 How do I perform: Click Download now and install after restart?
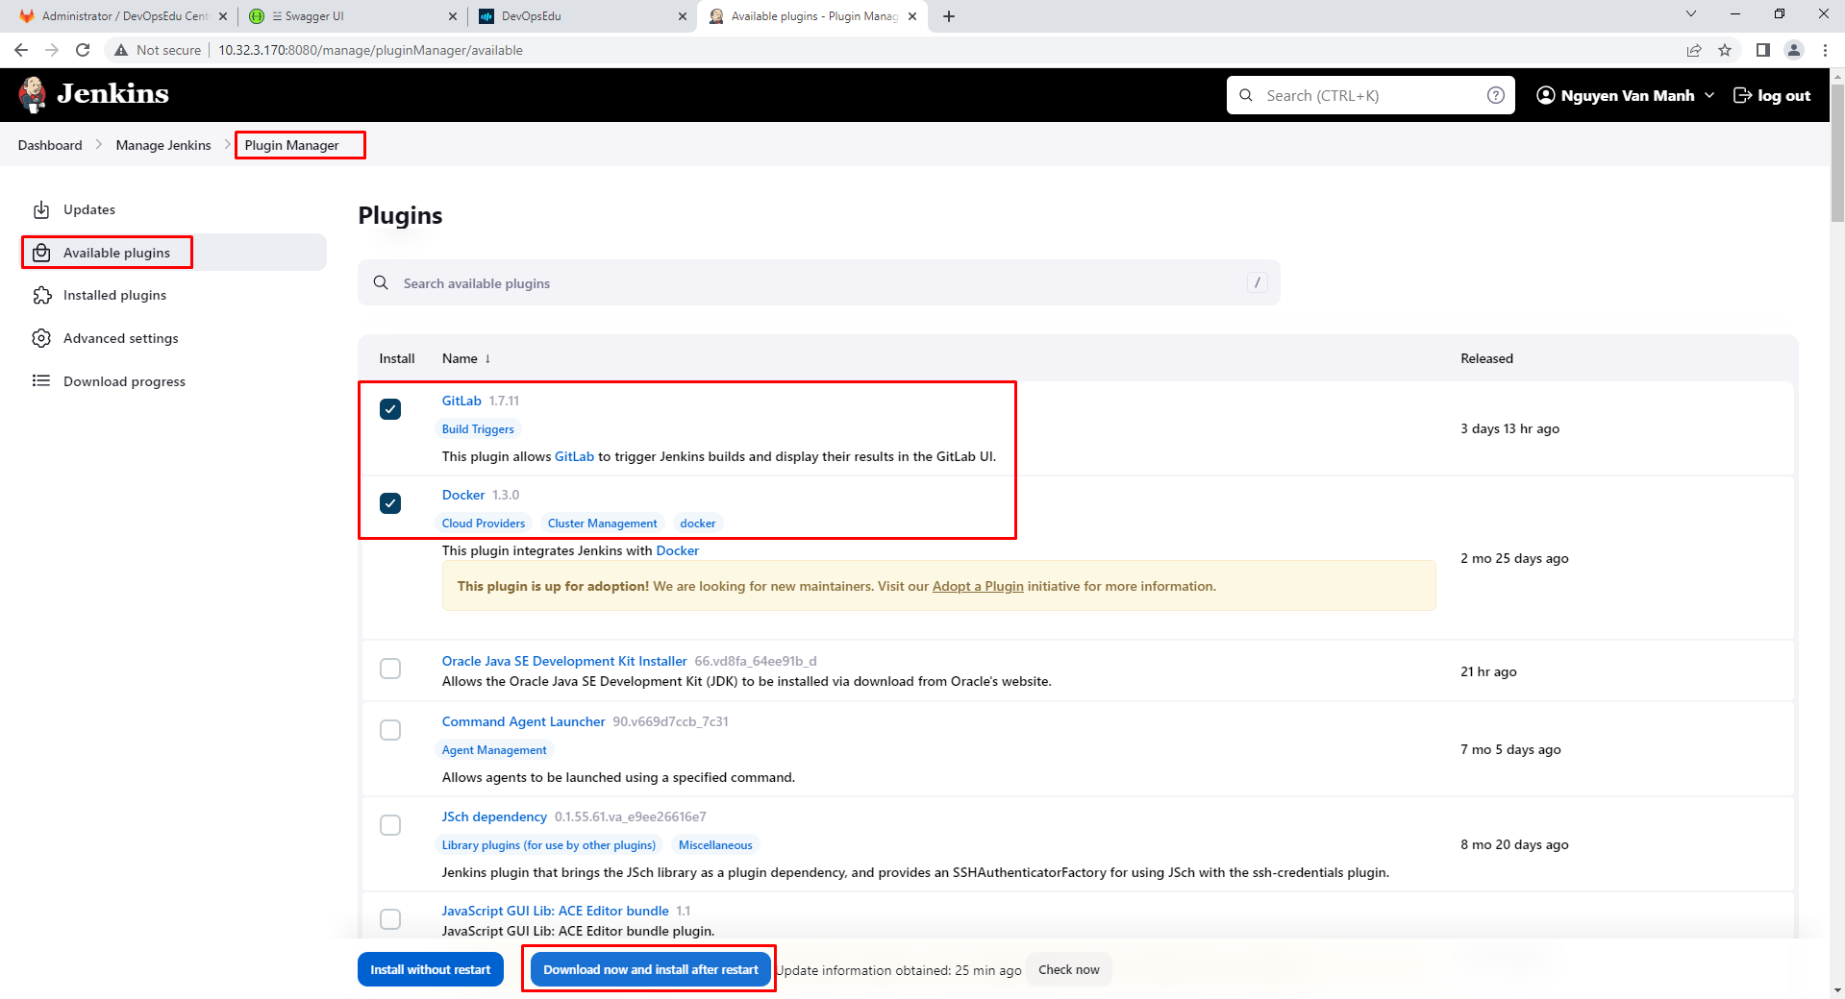pyautogui.click(x=651, y=969)
